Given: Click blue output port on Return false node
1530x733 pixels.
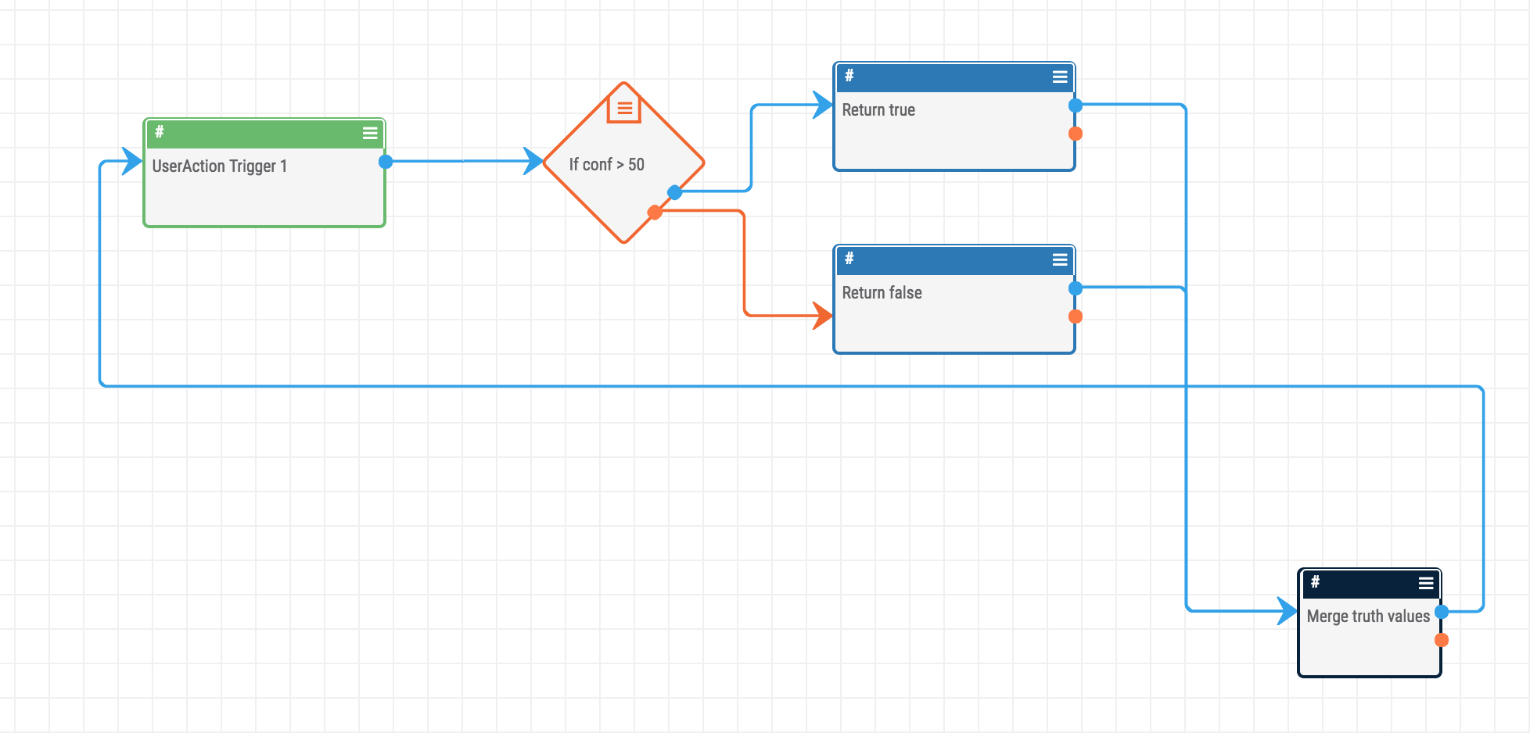Looking at the screenshot, I should coord(1076,288).
